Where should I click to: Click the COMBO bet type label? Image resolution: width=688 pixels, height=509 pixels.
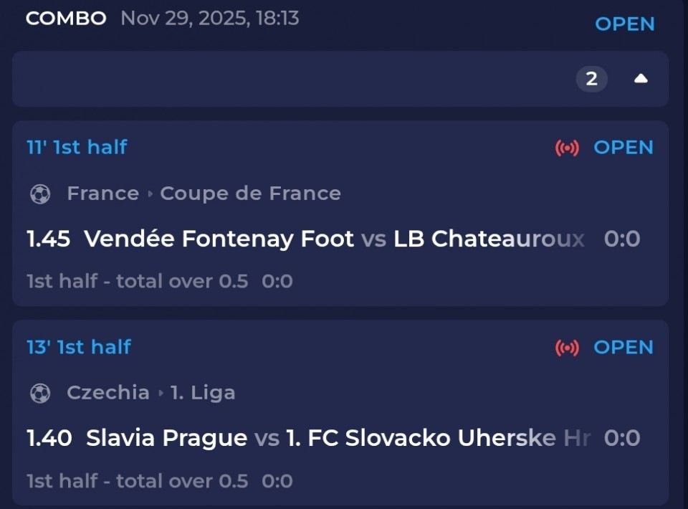point(66,19)
